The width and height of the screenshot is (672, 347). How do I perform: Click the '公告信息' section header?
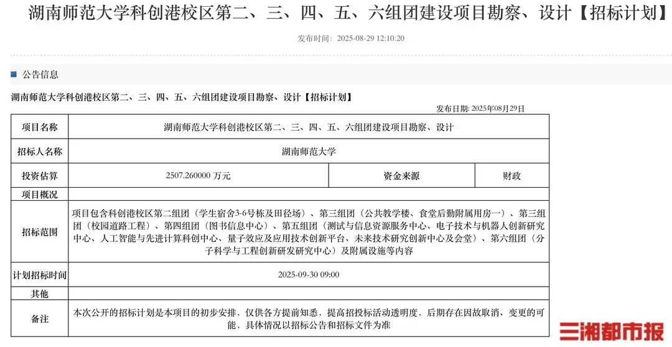[x=40, y=75]
